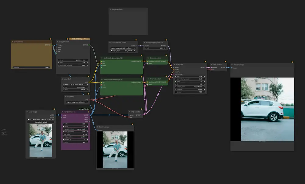Click the denoise slider in KSampler

pos(190,92)
